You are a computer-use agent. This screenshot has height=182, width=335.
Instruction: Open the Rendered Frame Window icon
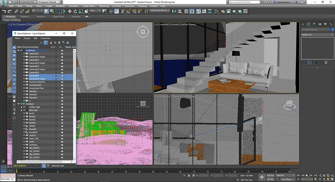click(x=228, y=11)
